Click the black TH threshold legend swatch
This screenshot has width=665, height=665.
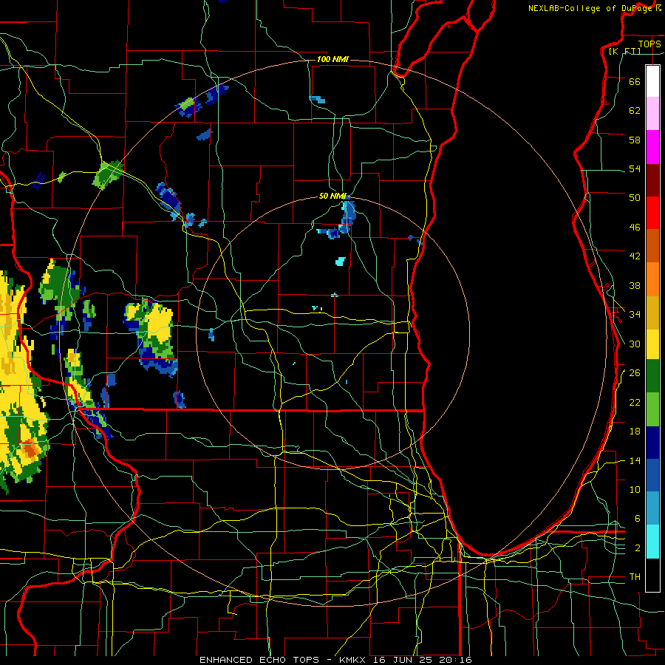652,575
